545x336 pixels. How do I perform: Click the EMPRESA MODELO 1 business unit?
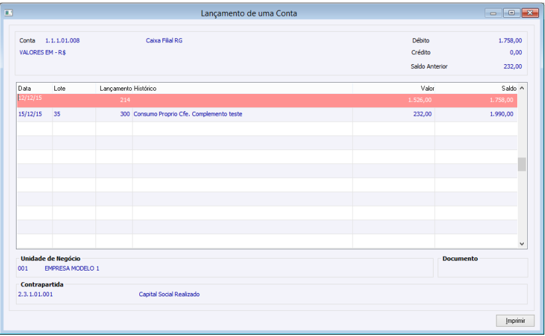point(72,269)
